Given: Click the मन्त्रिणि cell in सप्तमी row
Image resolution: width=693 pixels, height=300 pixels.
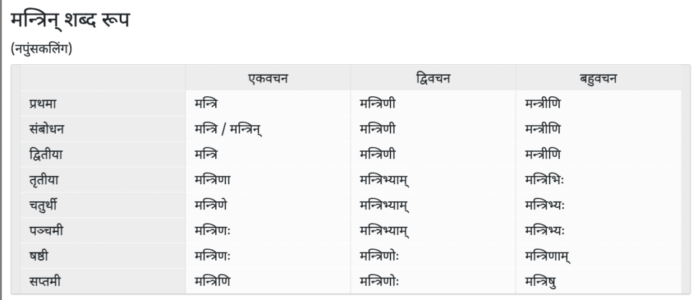Looking at the screenshot, I should coord(212,281).
